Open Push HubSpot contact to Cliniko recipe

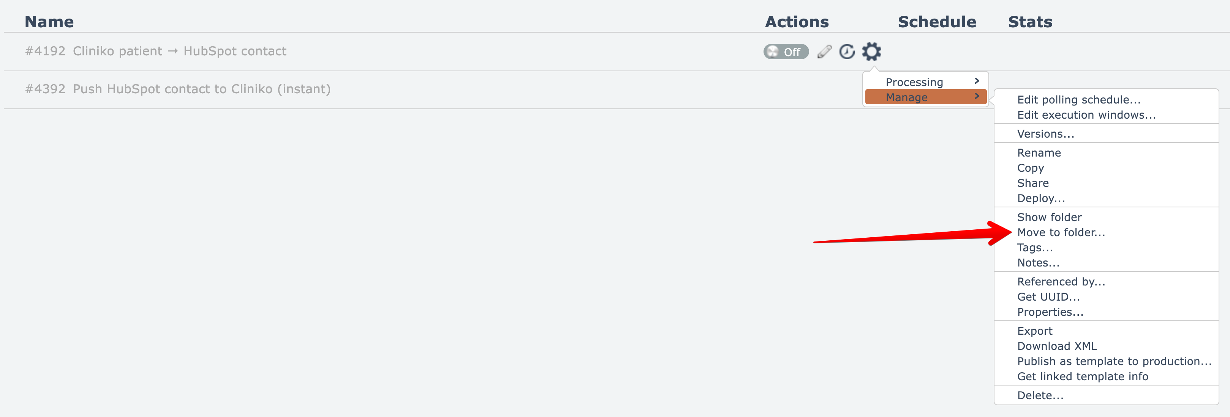coord(201,89)
